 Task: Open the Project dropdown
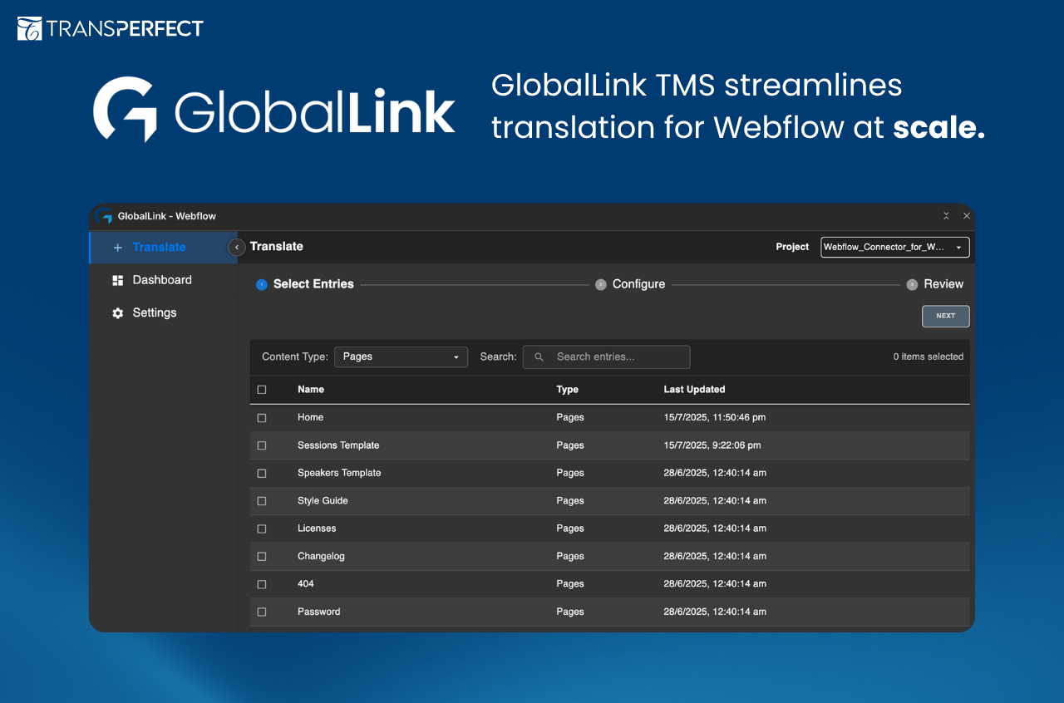coord(894,247)
